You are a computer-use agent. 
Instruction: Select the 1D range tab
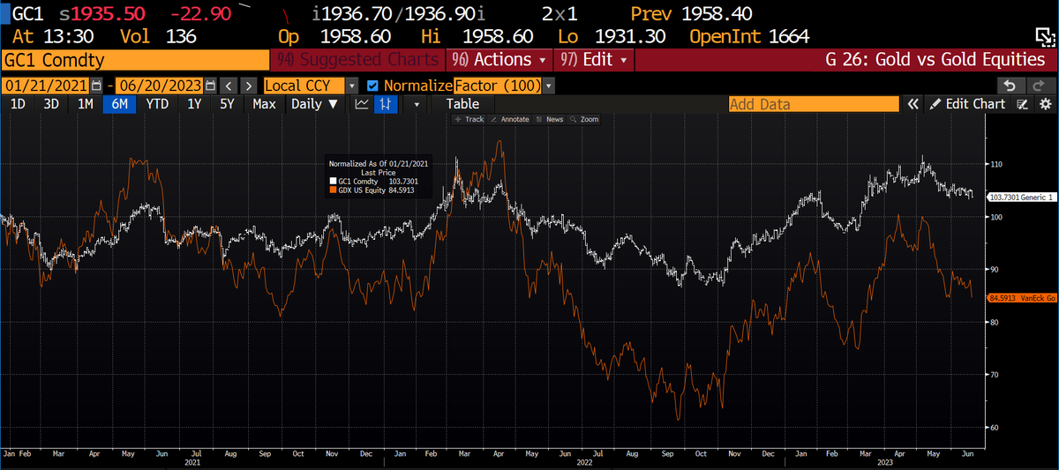click(x=18, y=104)
